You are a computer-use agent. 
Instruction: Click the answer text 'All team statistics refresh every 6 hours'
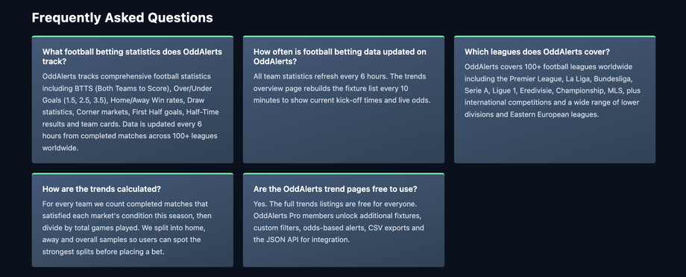tap(342, 88)
